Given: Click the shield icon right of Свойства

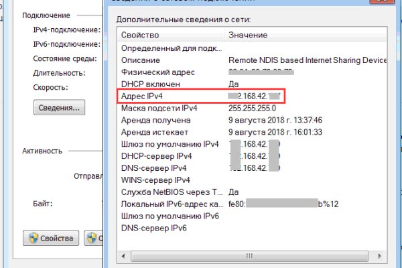Looking at the screenshot, I should pyautogui.click(x=92, y=239).
